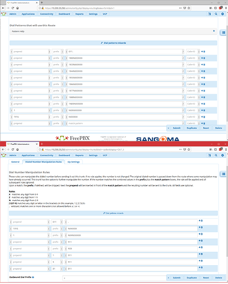
Task: Delete the trunk rule matching 933
Action: [202, 247]
